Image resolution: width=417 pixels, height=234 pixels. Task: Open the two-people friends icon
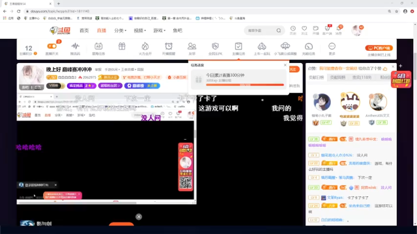[x=192, y=46]
